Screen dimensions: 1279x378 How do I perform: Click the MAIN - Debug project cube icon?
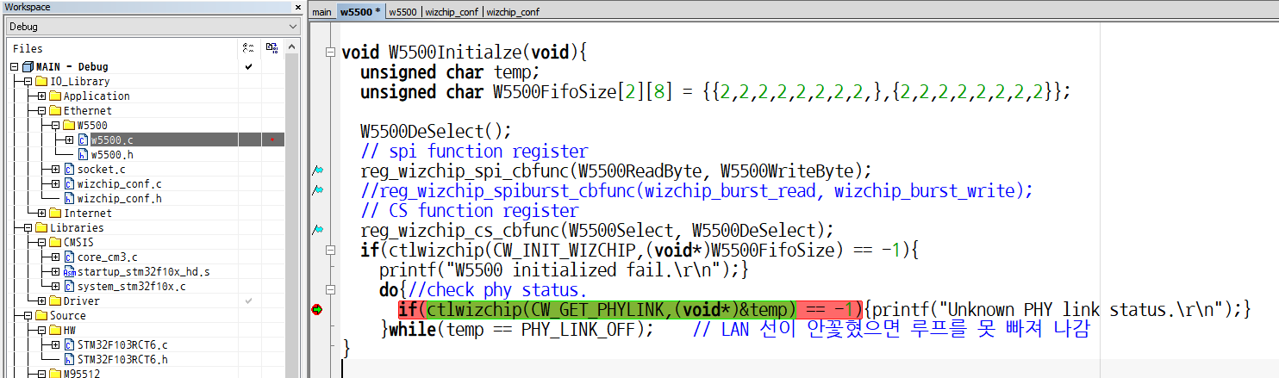point(27,66)
